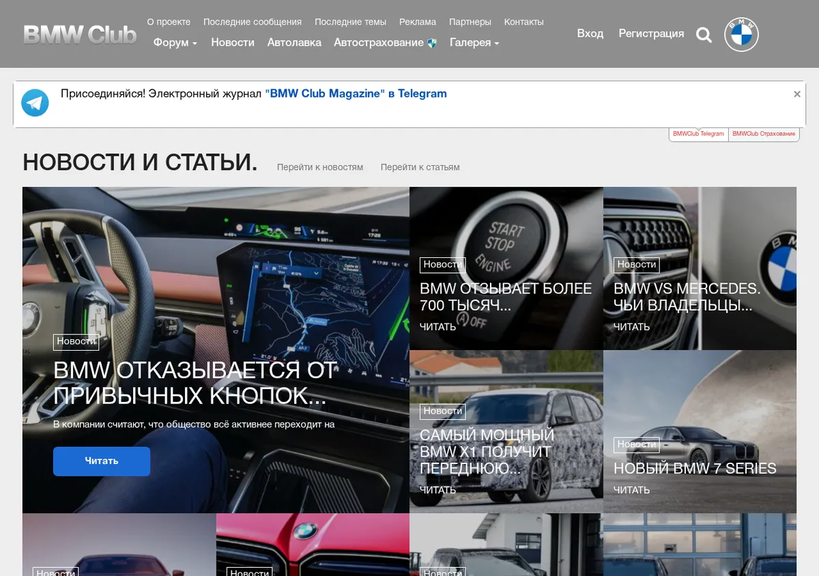Go to the Новости menu item
This screenshot has width=819, height=576.
pyautogui.click(x=233, y=42)
